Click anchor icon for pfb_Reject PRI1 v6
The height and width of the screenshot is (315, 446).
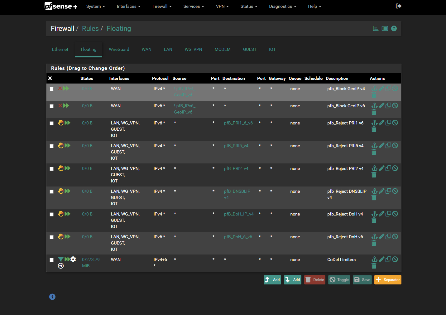[x=374, y=123]
